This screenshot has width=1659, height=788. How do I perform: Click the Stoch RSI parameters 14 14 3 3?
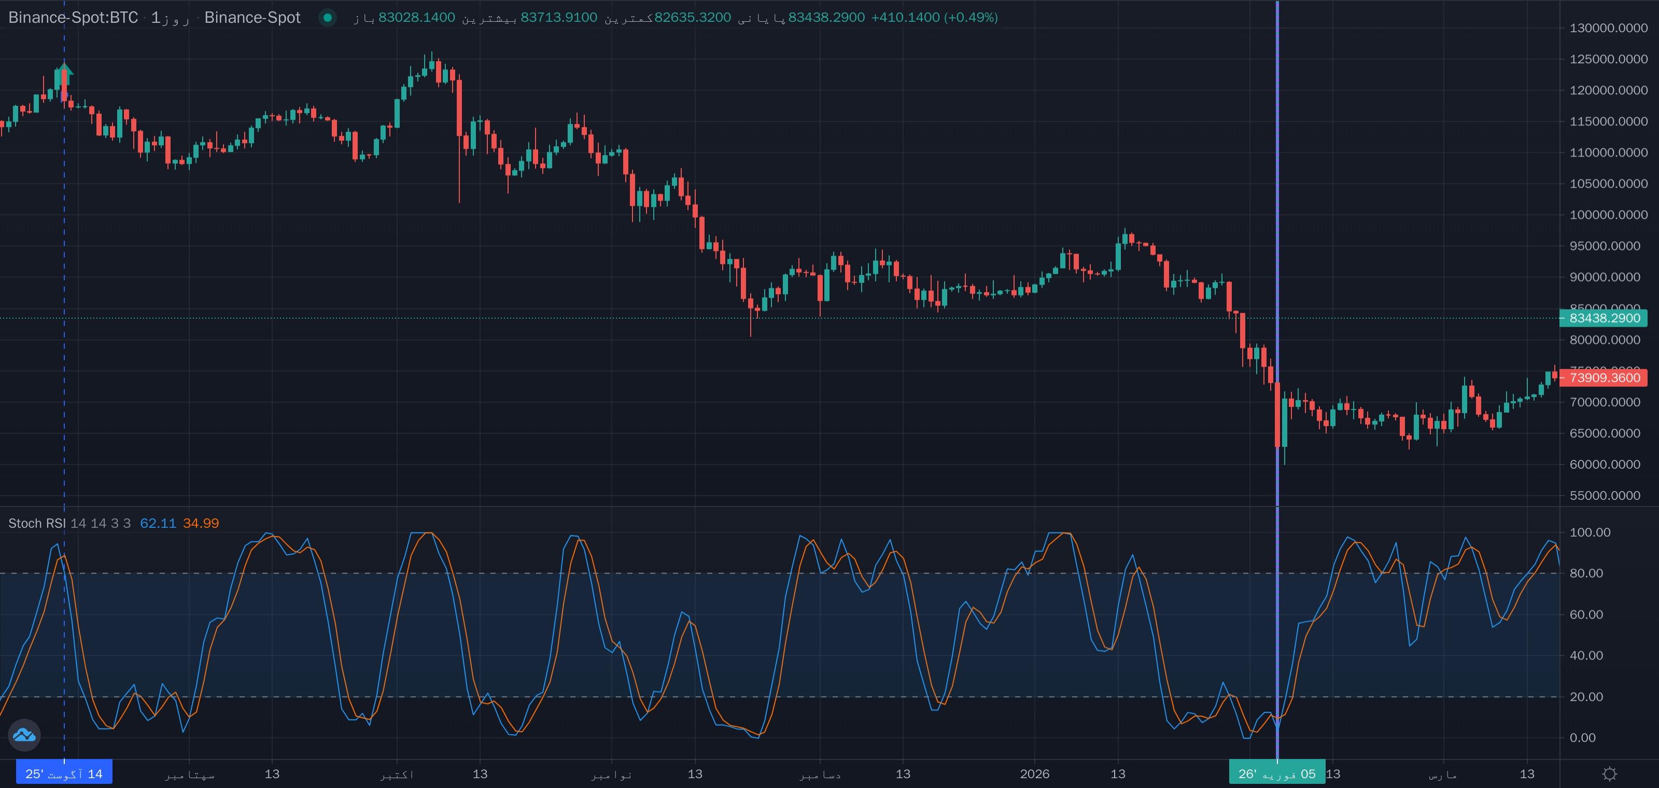[x=101, y=523]
